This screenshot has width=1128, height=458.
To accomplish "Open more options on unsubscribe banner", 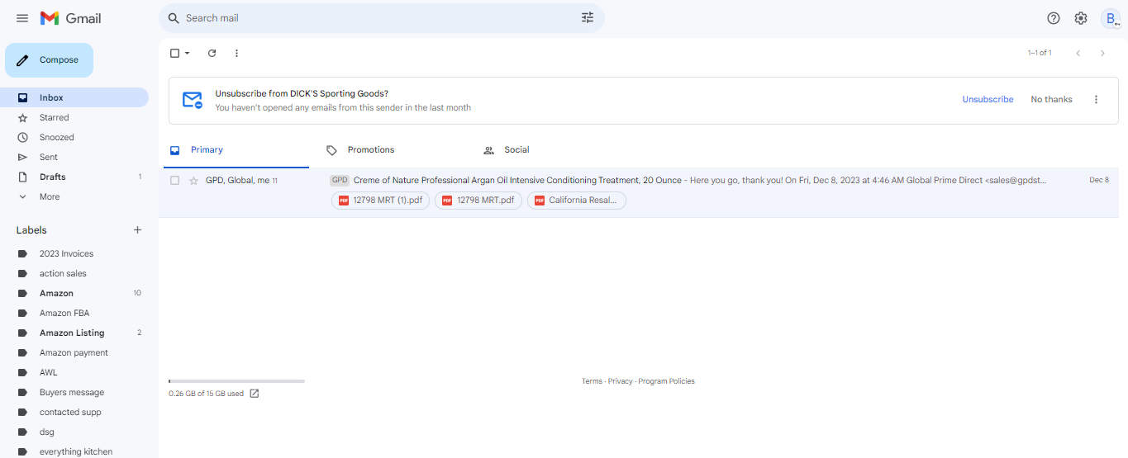I will [x=1097, y=100].
